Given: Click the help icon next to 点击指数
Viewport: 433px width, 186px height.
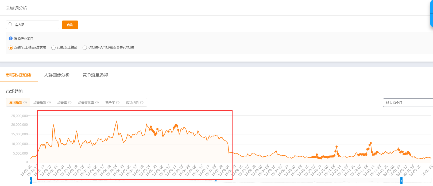Looking at the screenshot, I should (49, 103).
